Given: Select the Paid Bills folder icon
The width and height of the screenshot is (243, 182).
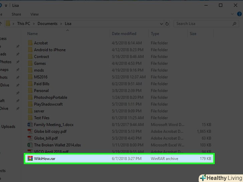Looking at the screenshot, I should coord(30,84).
